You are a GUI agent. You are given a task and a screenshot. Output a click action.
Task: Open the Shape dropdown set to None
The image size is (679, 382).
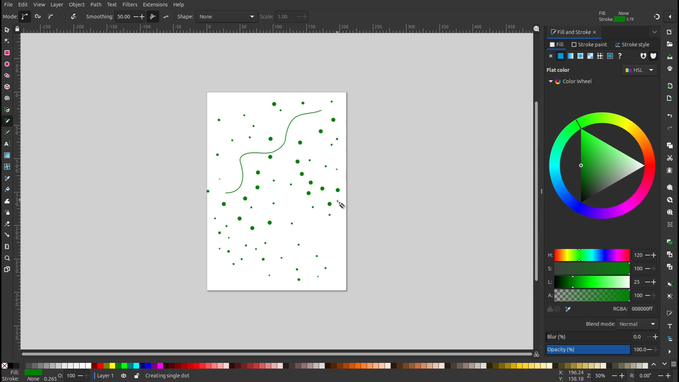[x=226, y=17]
